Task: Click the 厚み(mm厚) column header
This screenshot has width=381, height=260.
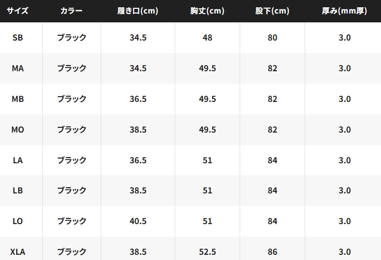Action: click(344, 11)
